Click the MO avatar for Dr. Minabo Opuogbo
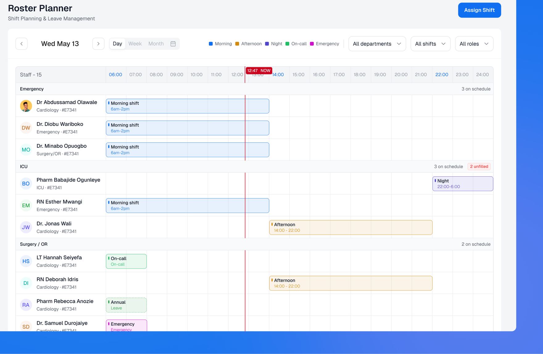Image resolution: width=543 pixels, height=354 pixels. click(26, 150)
